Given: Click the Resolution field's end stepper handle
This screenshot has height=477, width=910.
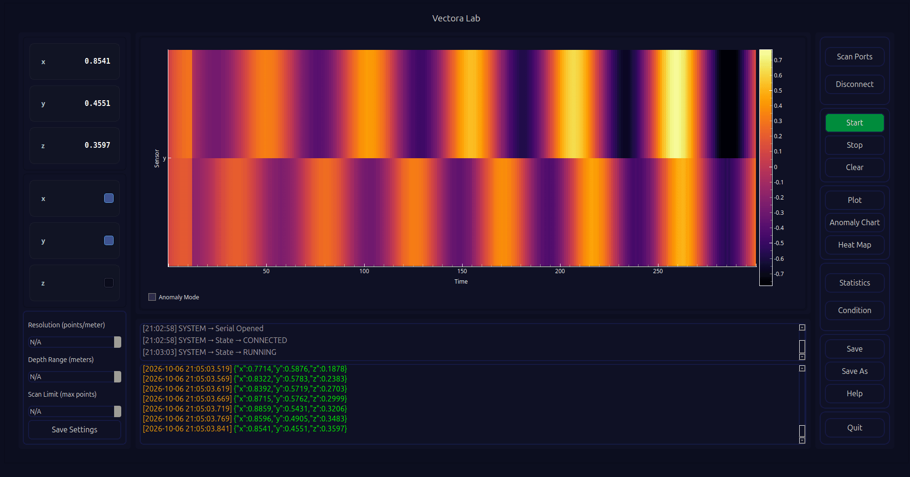Looking at the screenshot, I should tap(117, 342).
